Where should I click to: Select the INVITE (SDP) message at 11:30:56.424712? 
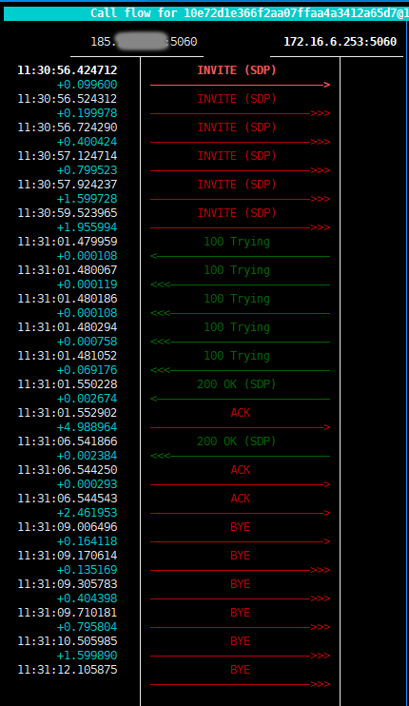tap(237, 70)
